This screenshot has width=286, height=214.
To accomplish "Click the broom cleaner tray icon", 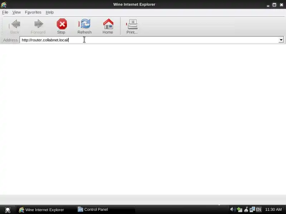I will [x=246, y=210].
